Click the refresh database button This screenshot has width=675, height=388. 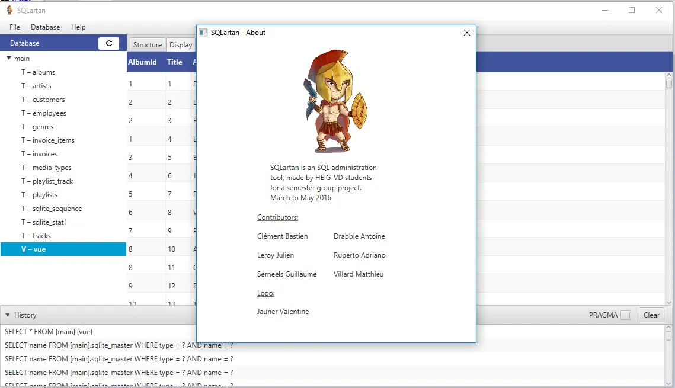pos(108,43)
